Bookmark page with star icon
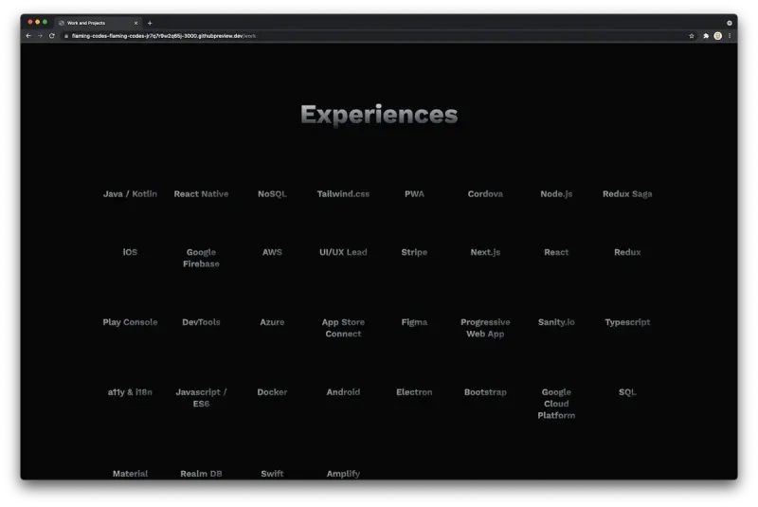The image size is (758, 507). [692, 36]
